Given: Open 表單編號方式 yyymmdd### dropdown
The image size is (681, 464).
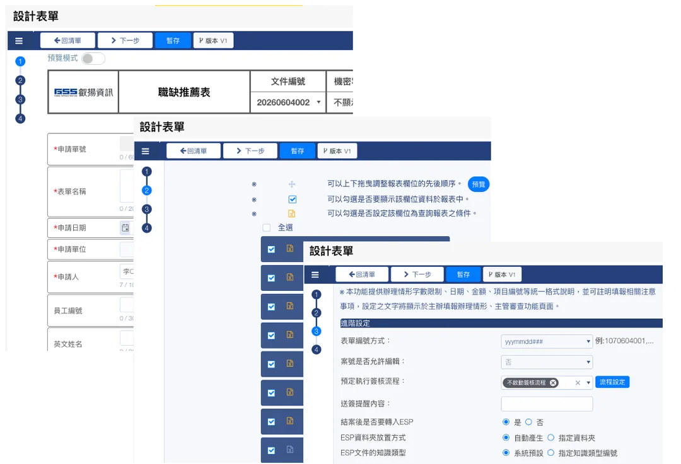Looking at the screenshot, I should [x=546, y=341].
